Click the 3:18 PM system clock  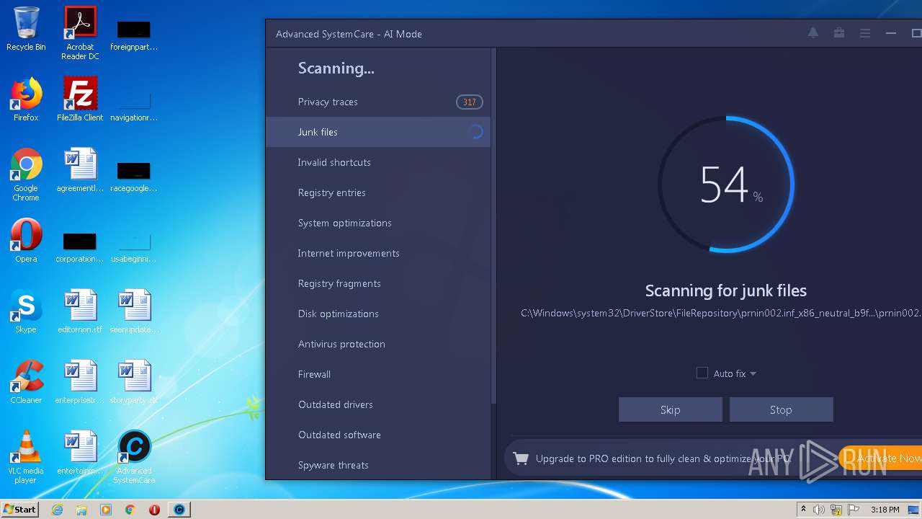pyautogui.click(x=885, y=510)
